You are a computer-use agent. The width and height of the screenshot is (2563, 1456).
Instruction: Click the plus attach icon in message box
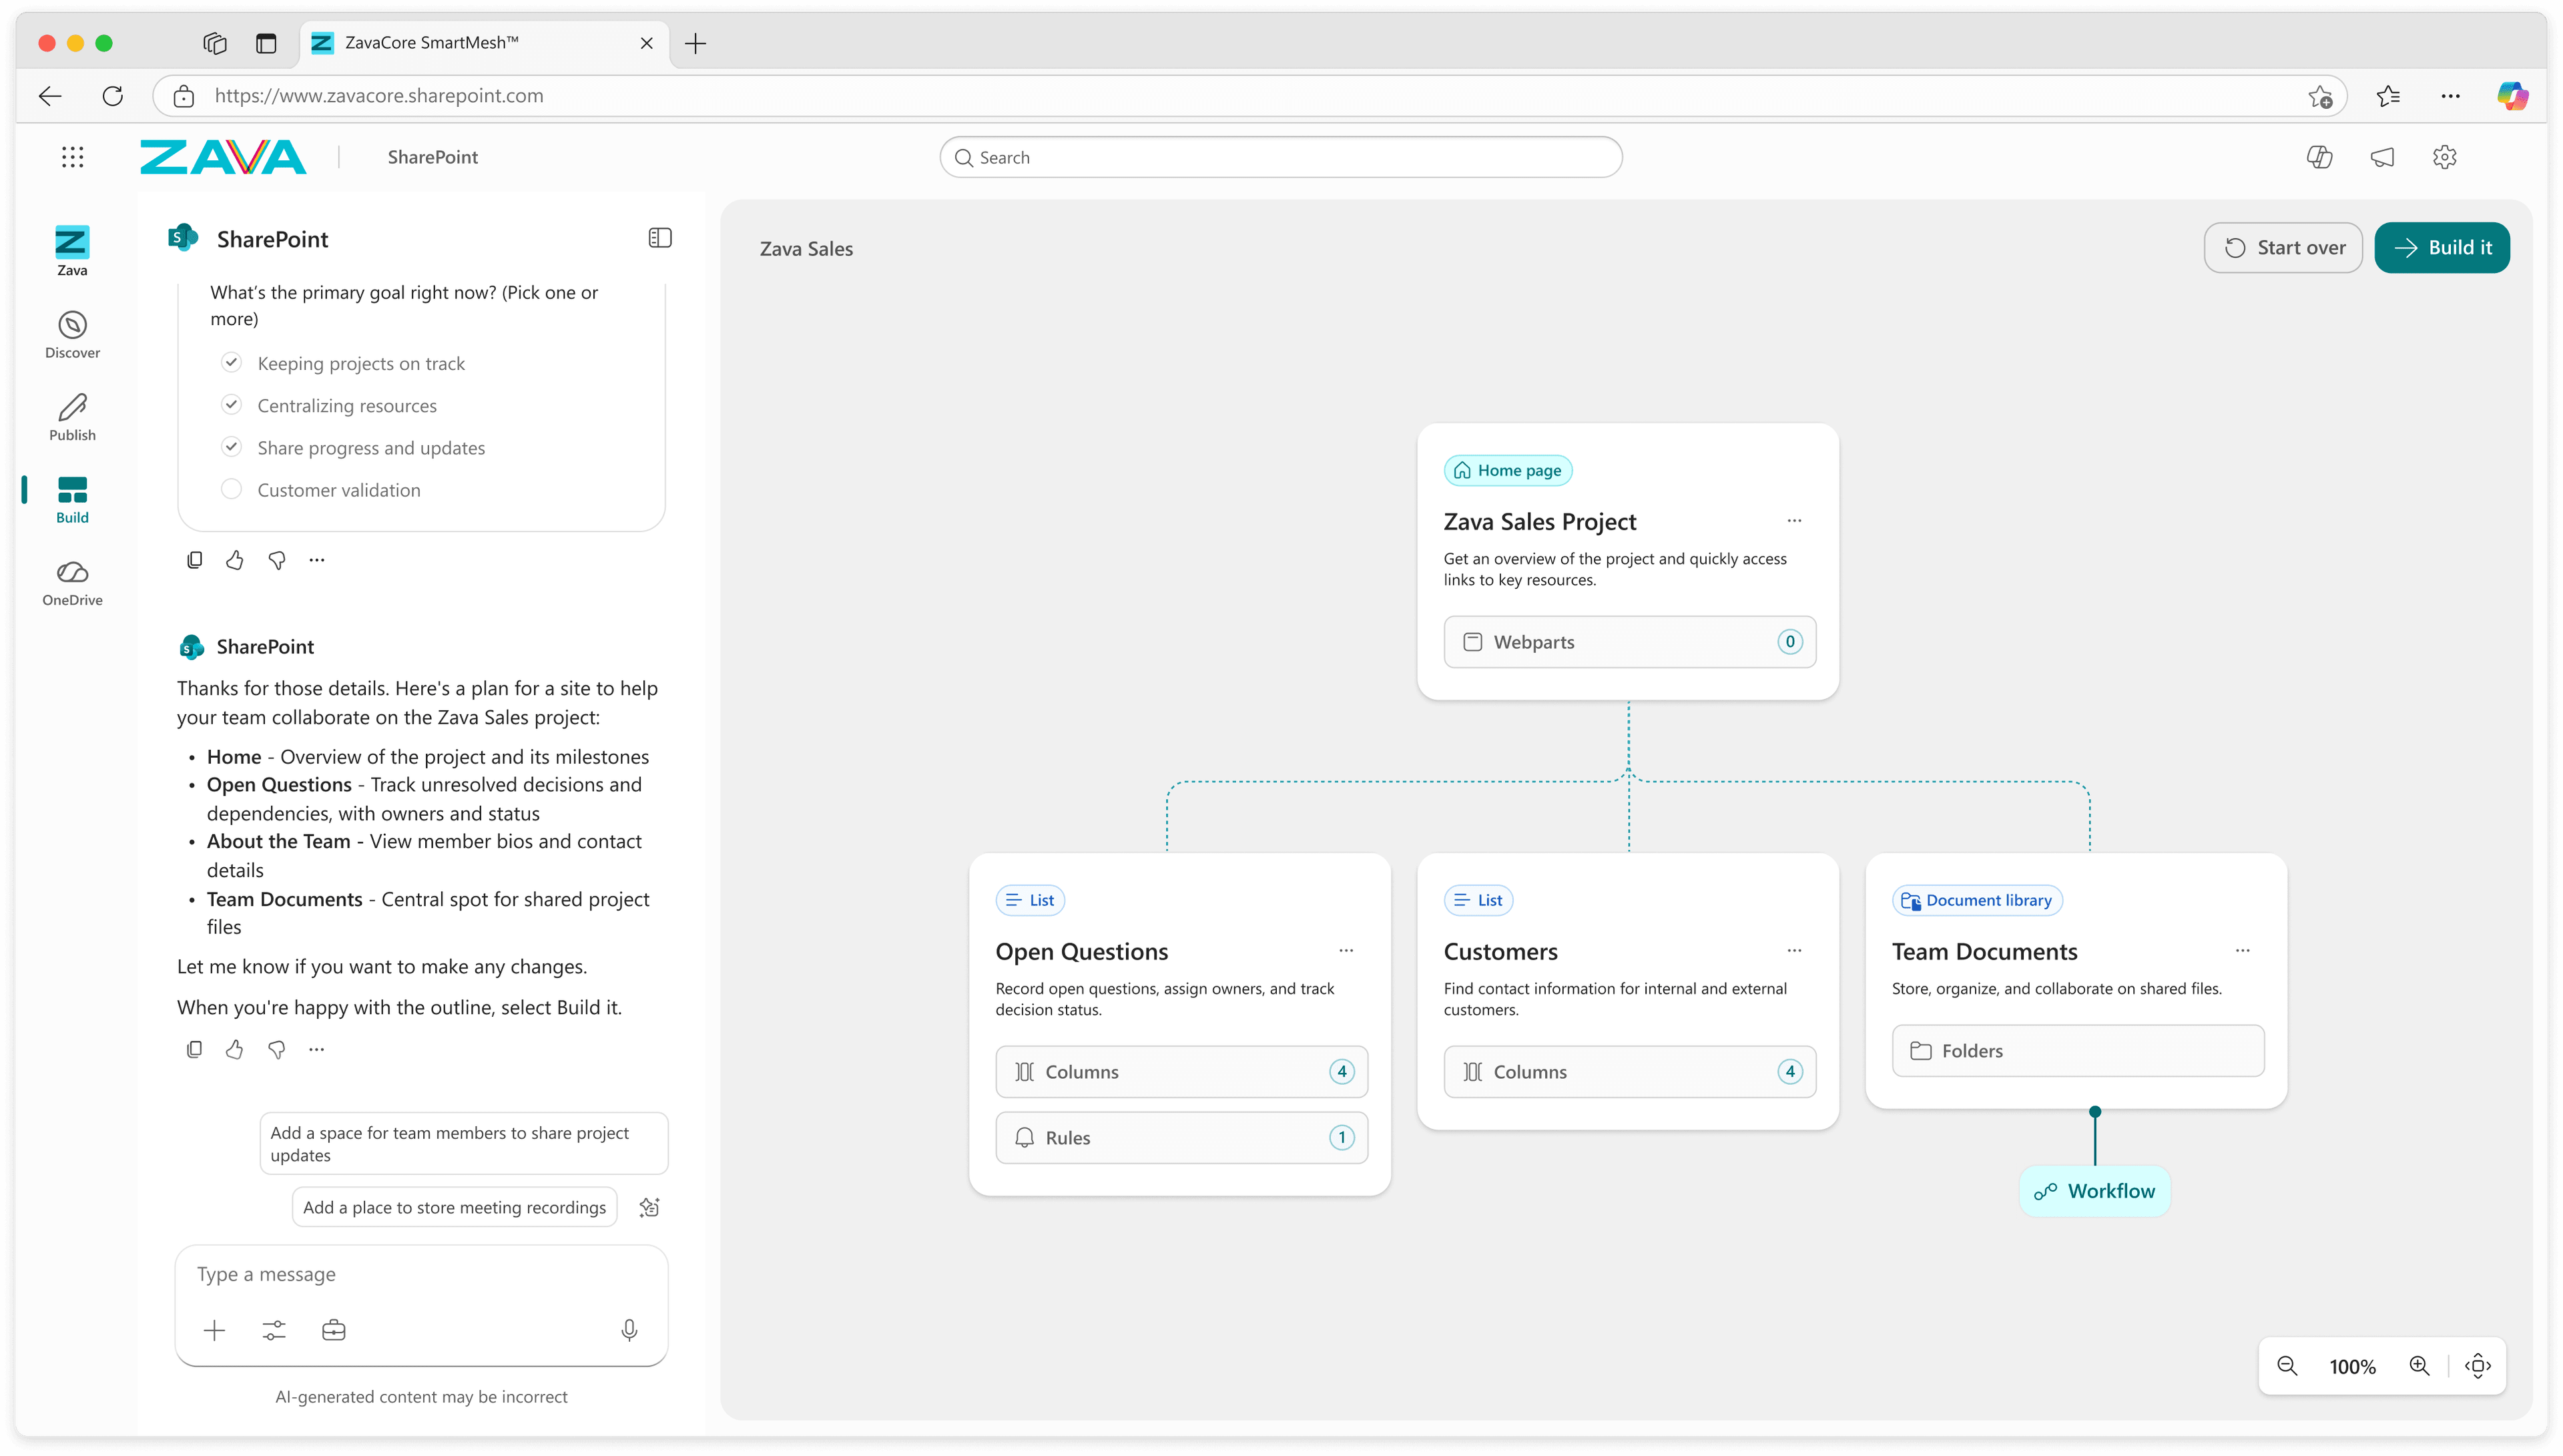(x=214, y=1330)
